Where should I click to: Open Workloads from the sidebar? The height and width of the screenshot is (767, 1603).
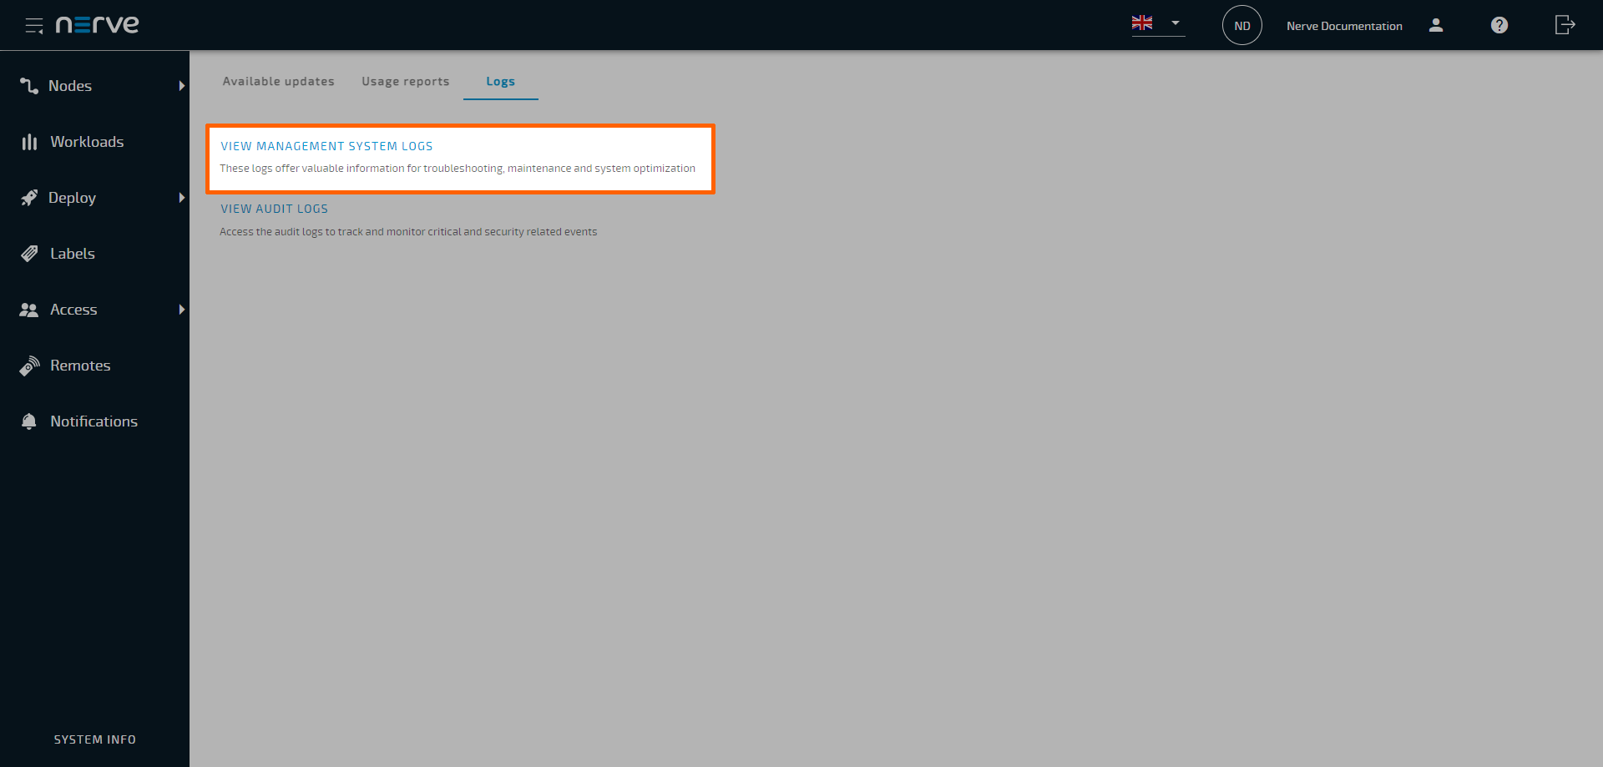28,142
